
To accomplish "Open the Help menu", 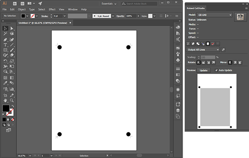I will [x=84, y=9].
